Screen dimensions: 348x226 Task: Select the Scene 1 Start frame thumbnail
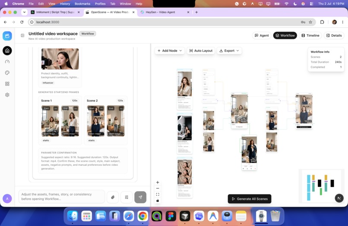coord(50,121)
